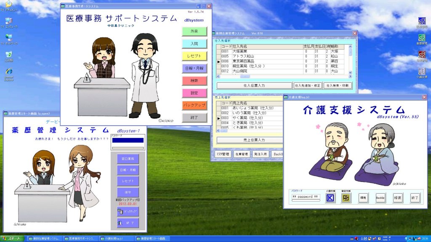Select the 外来 green button

pyautogui.click(x=194, y=32)
